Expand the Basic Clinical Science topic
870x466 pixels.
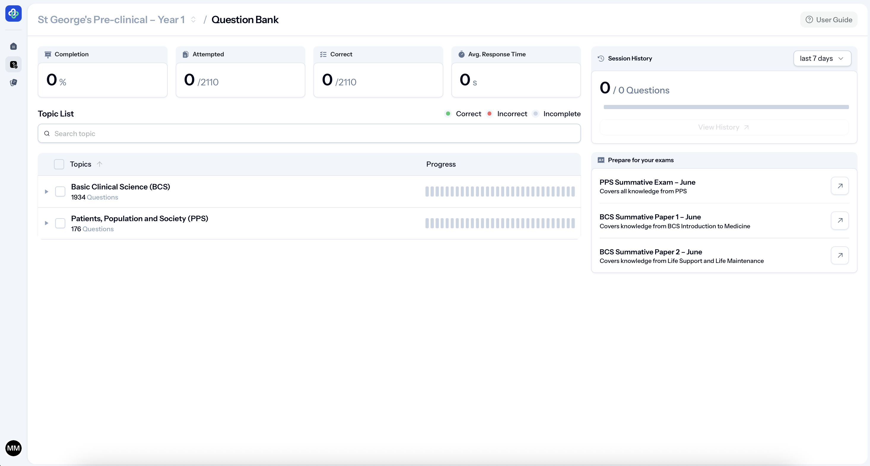coord(47,191)
